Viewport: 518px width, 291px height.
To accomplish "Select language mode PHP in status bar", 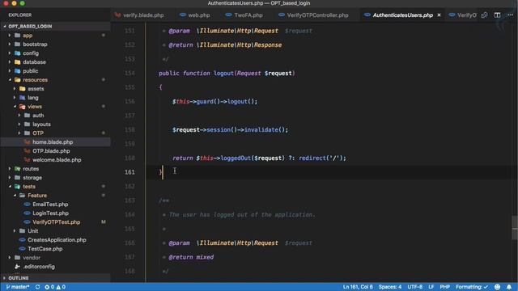I will point(445,287).
